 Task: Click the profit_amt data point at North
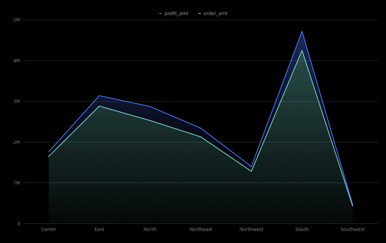150,107
